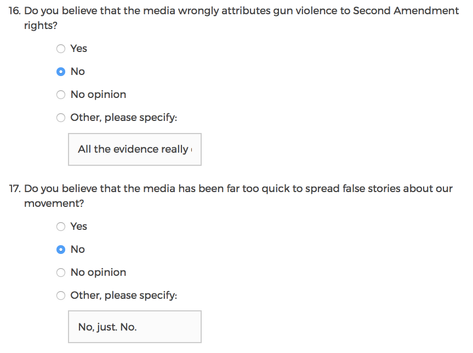The width and height of the screenshot is (473, 353).
Task: Choose No opinion radio for question 17
Action: click(x=61, y=273)
